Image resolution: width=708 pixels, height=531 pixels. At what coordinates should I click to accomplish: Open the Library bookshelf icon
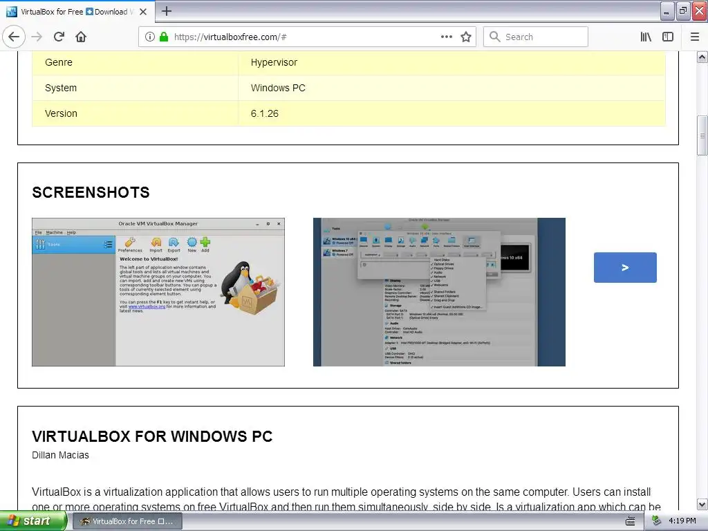tap(646, 37)
